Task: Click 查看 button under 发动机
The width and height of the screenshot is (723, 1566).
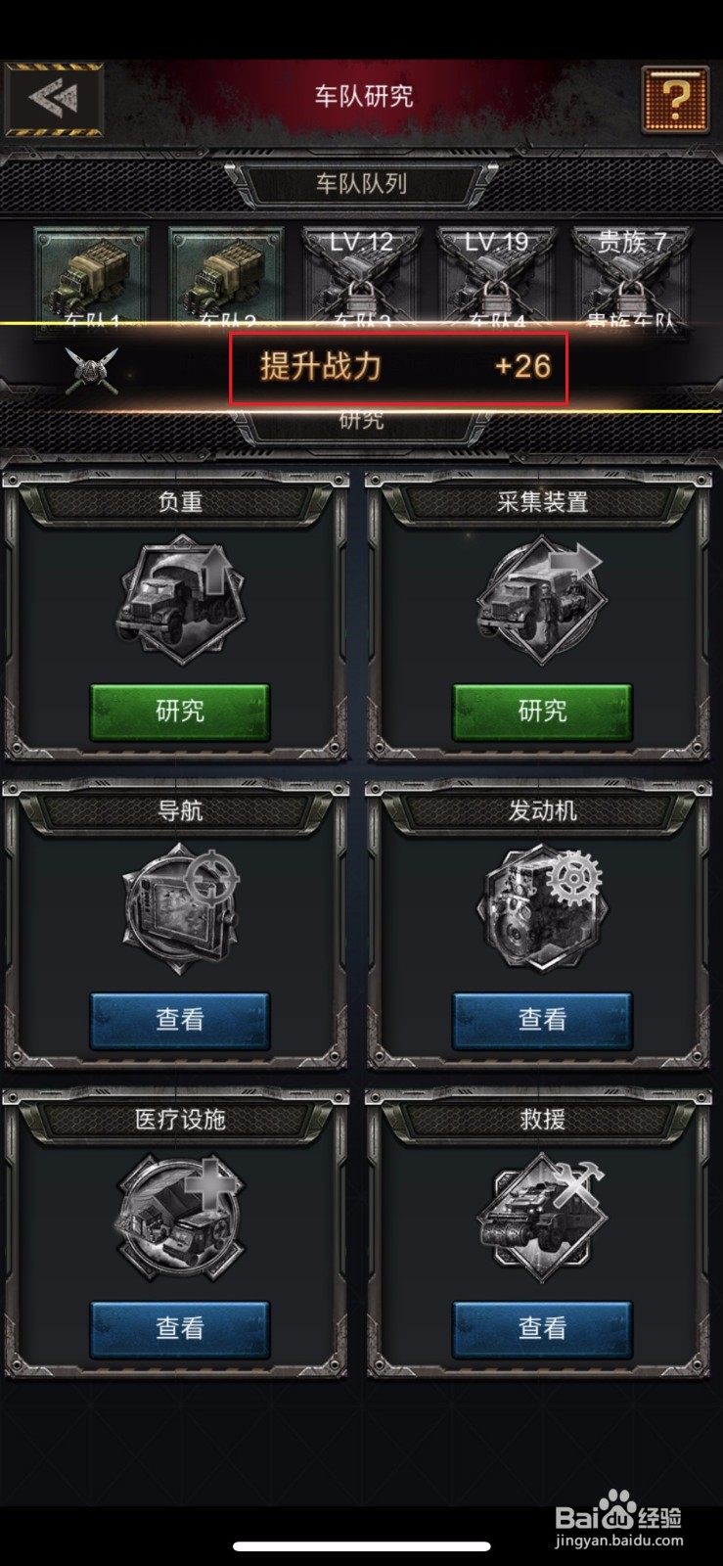Action: tap(542, 1021)
